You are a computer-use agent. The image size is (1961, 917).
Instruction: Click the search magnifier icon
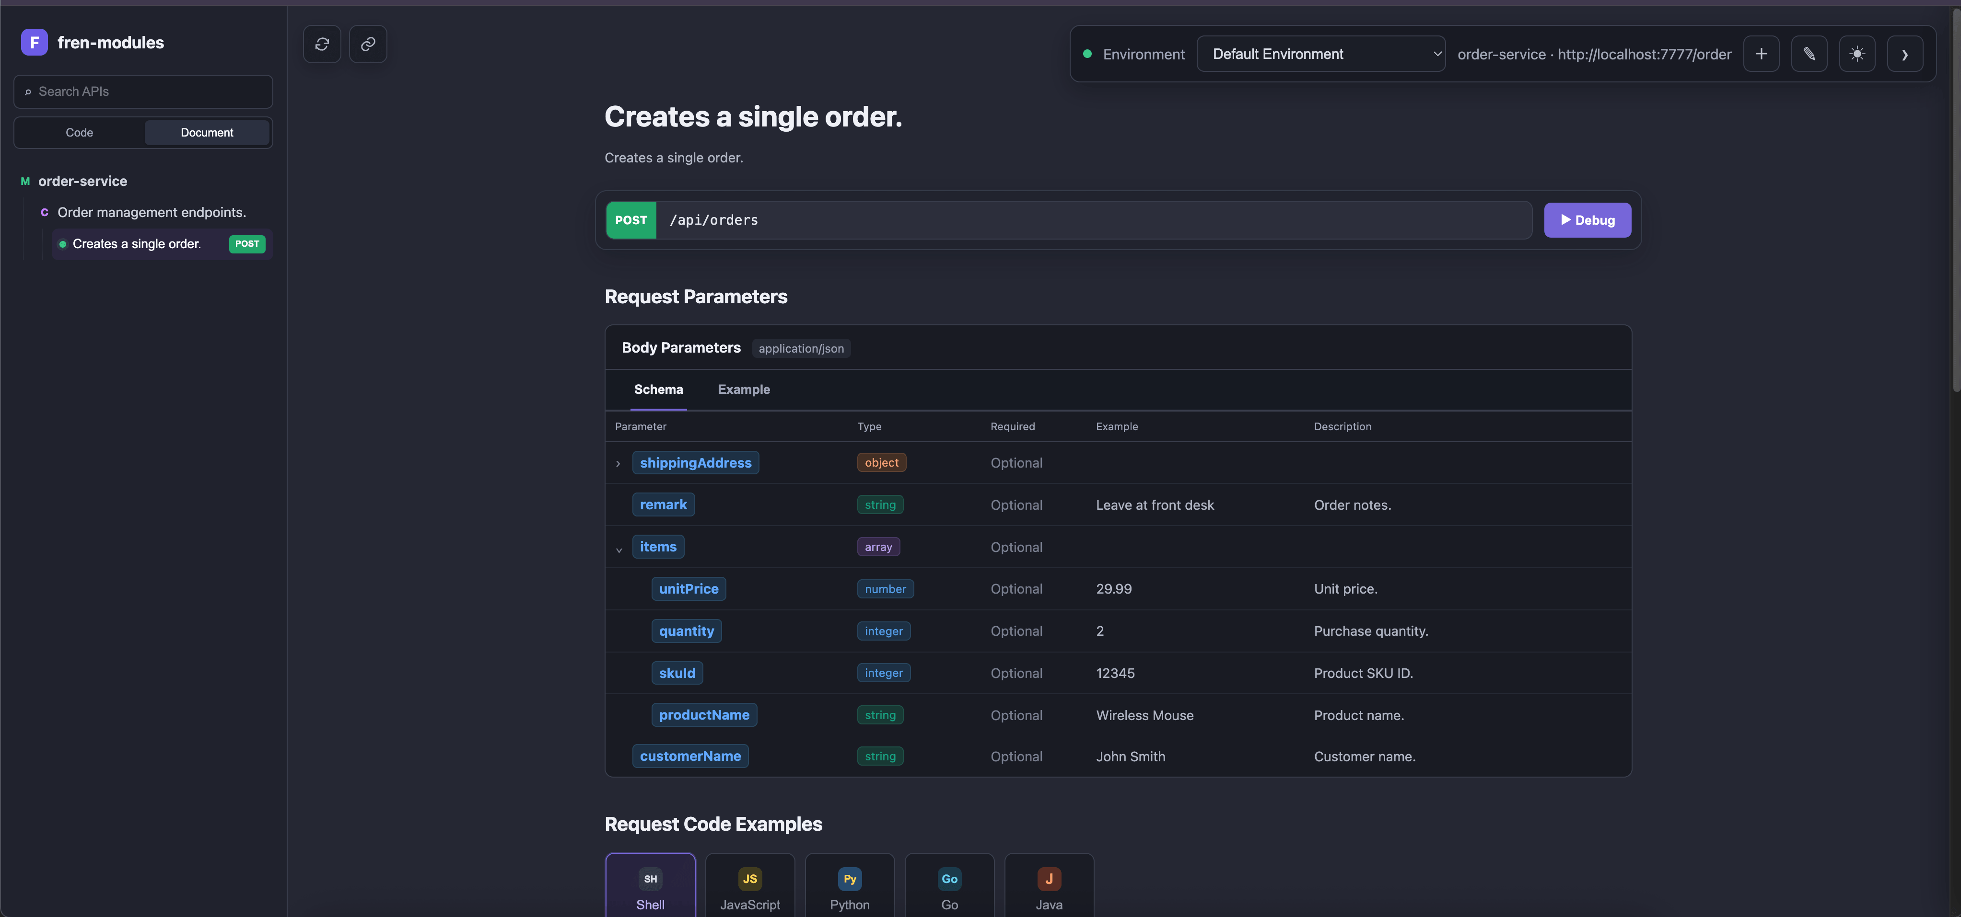(28, 92)
